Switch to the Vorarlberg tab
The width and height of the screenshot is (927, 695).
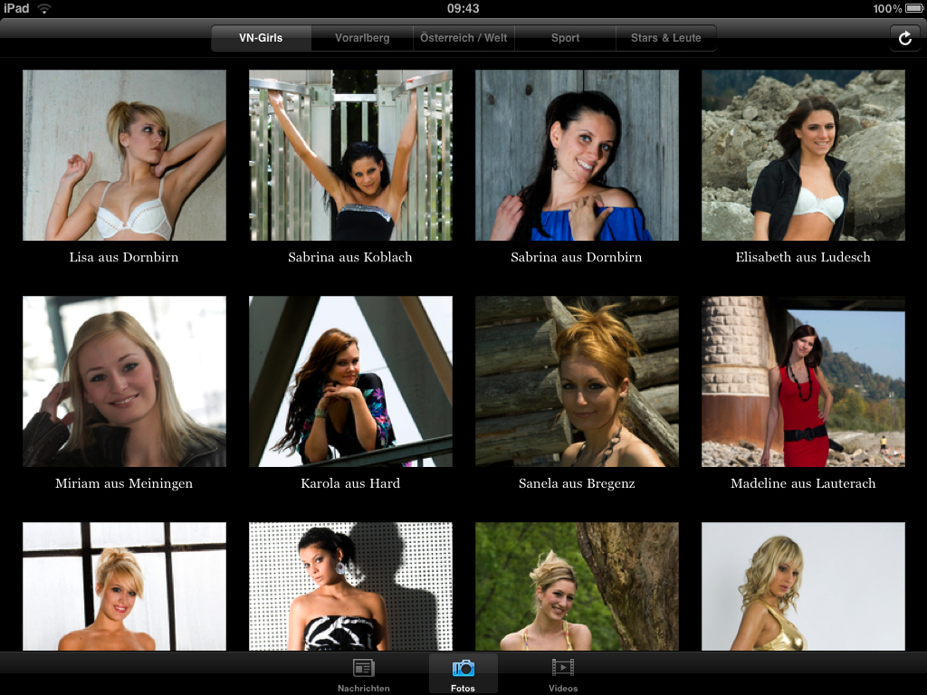click(x=362, y=38)
